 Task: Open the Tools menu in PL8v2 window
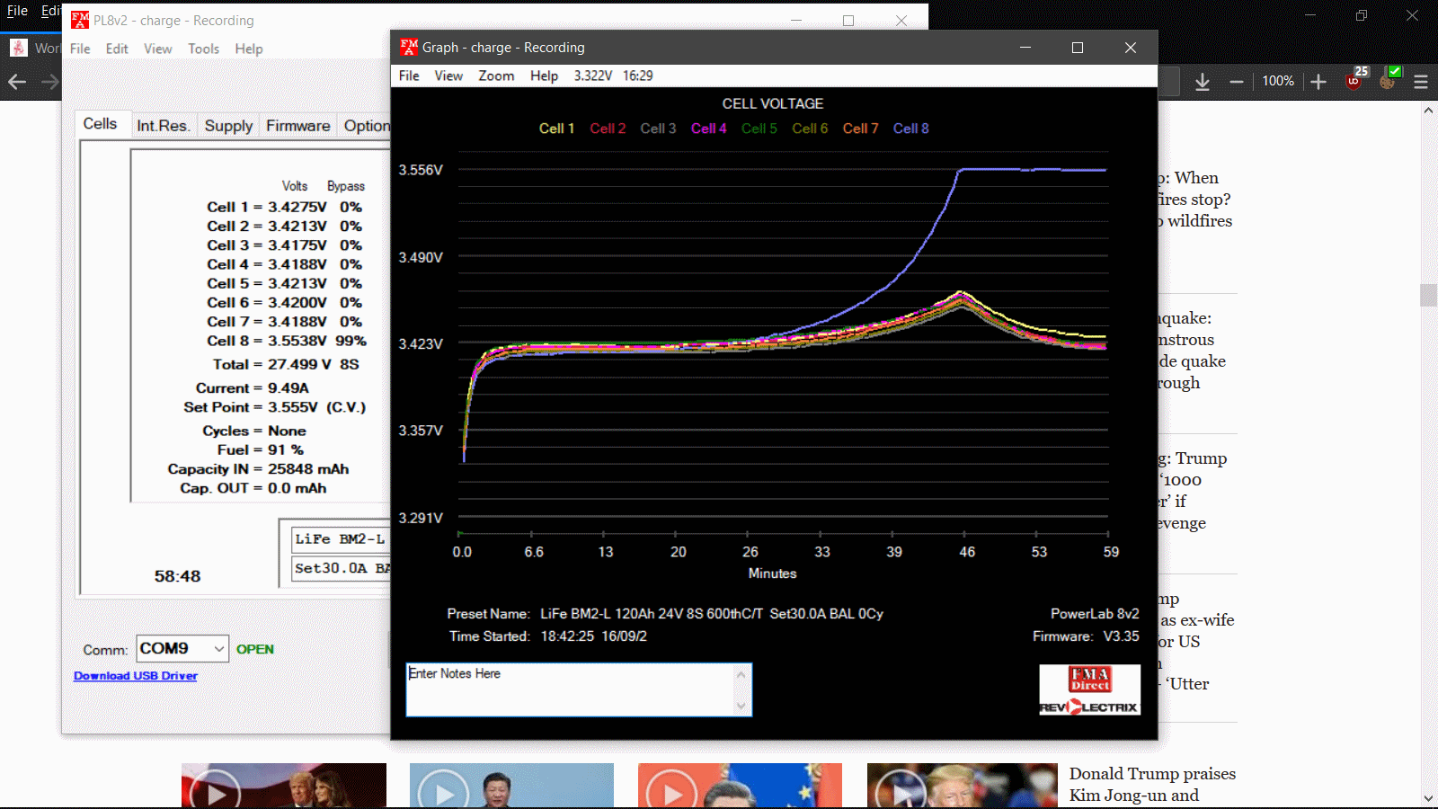(x=203, y=49)
